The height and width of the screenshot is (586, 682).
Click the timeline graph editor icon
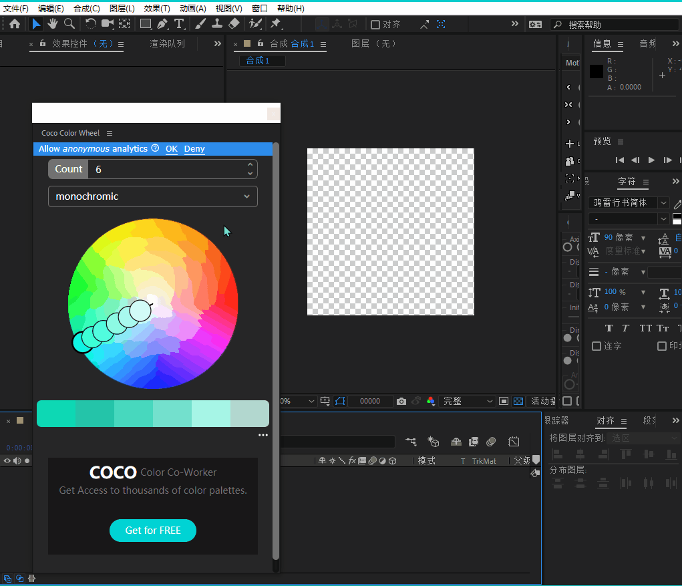click(514, 442)
